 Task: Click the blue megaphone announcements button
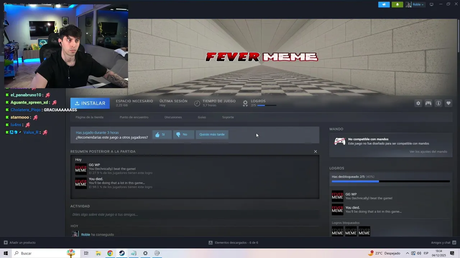[x=384, y=4]
